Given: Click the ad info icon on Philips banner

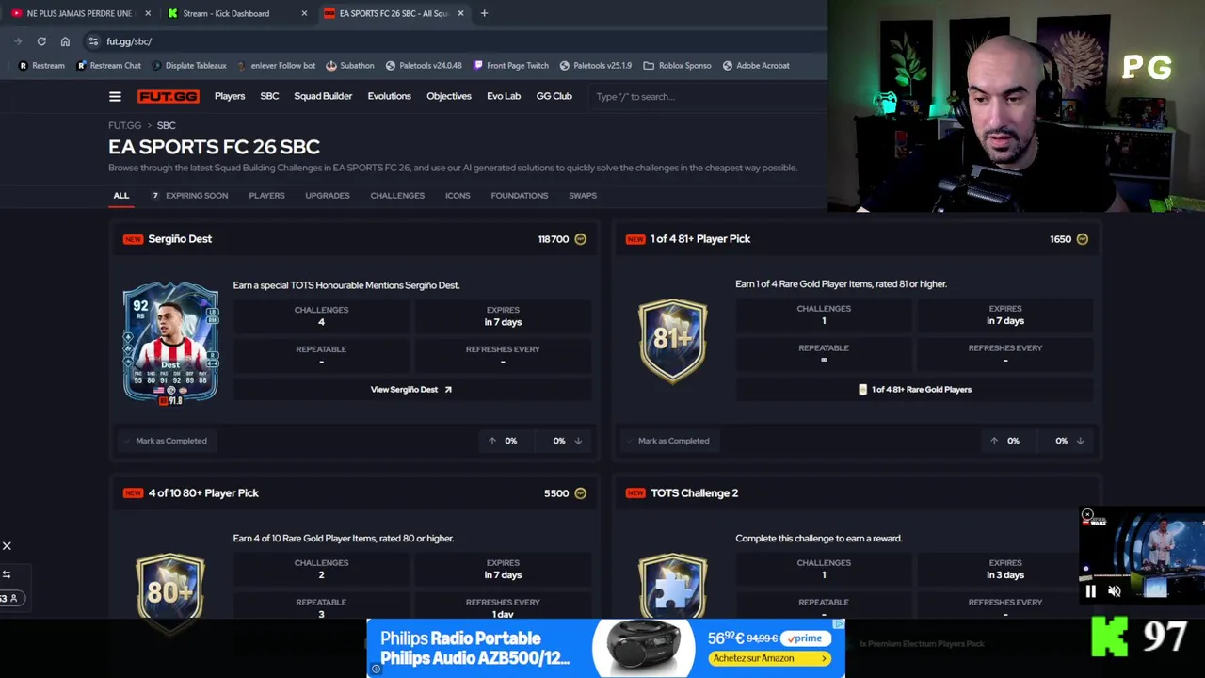Looking at the screenshot, I should [375, 670].
